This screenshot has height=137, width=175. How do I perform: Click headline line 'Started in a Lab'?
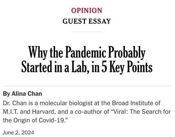(55, 67)
